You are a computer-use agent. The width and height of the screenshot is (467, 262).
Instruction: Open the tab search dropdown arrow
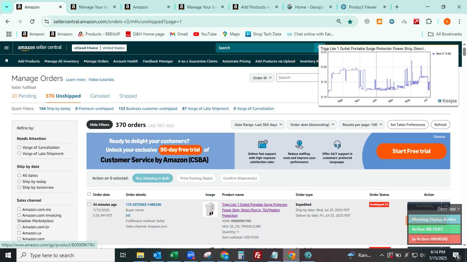[6, 7]
